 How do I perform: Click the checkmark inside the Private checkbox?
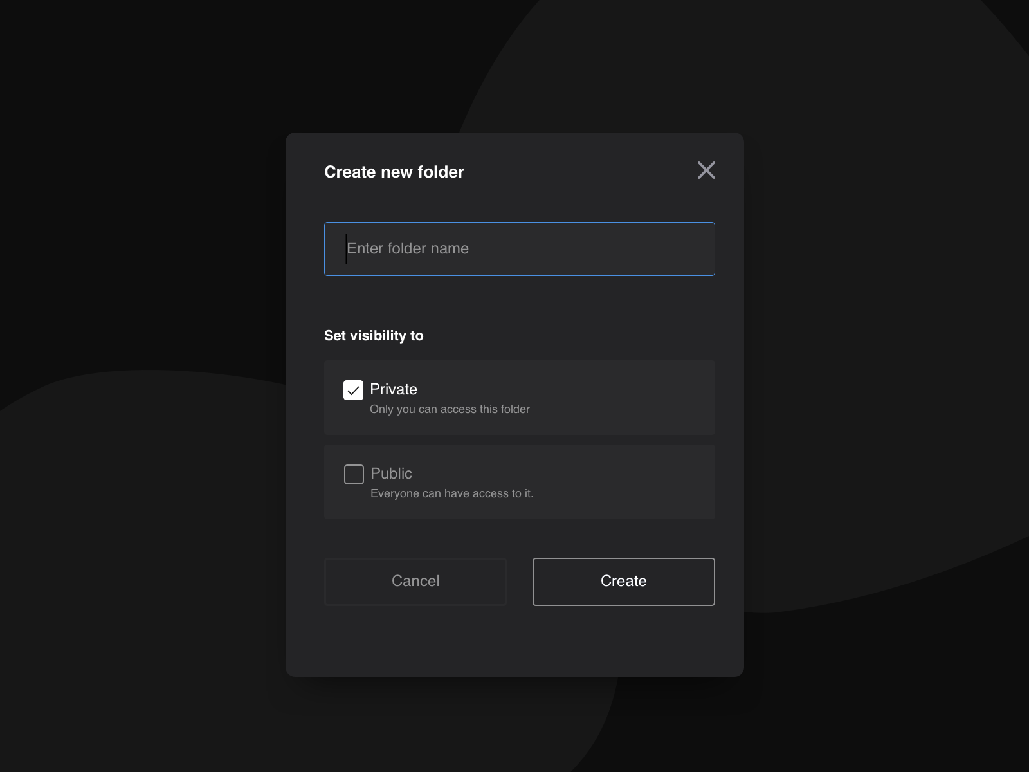(x=353, y=389)
